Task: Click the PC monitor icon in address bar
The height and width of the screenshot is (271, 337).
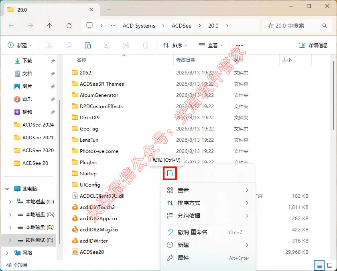Action: (89, 26)
